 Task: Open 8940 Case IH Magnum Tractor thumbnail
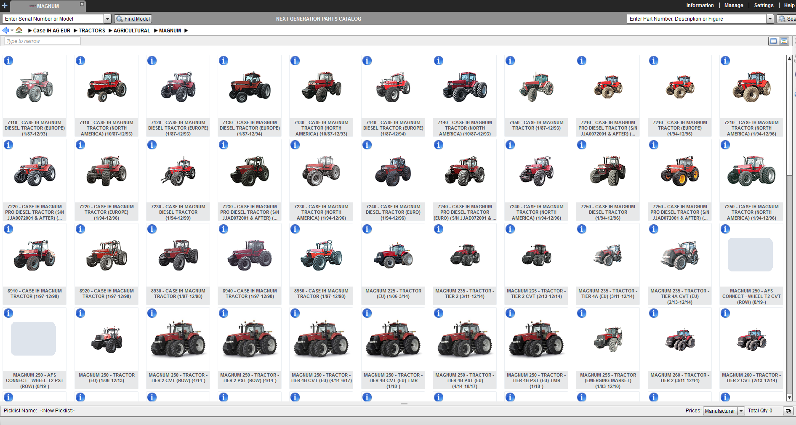(250, 255)
